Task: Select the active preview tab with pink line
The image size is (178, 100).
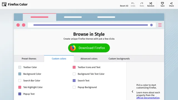Action: coord(39,17)
